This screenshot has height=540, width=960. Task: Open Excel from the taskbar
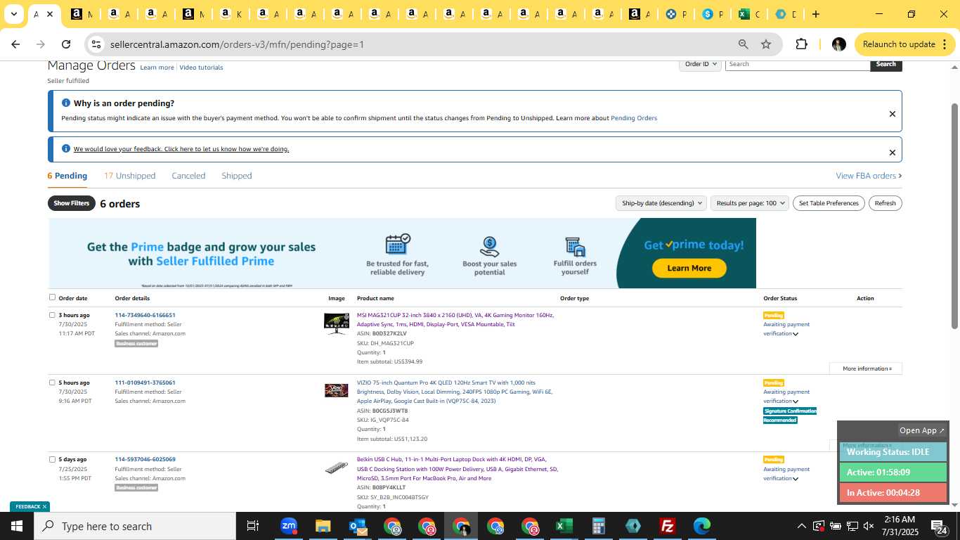(x=564, y=526)
